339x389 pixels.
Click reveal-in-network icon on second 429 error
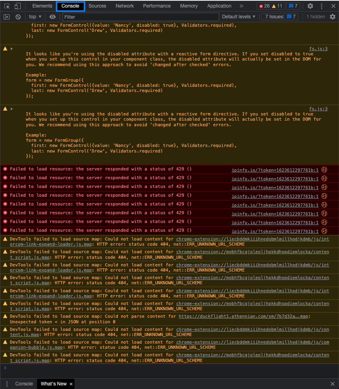(x=324, y=178)
